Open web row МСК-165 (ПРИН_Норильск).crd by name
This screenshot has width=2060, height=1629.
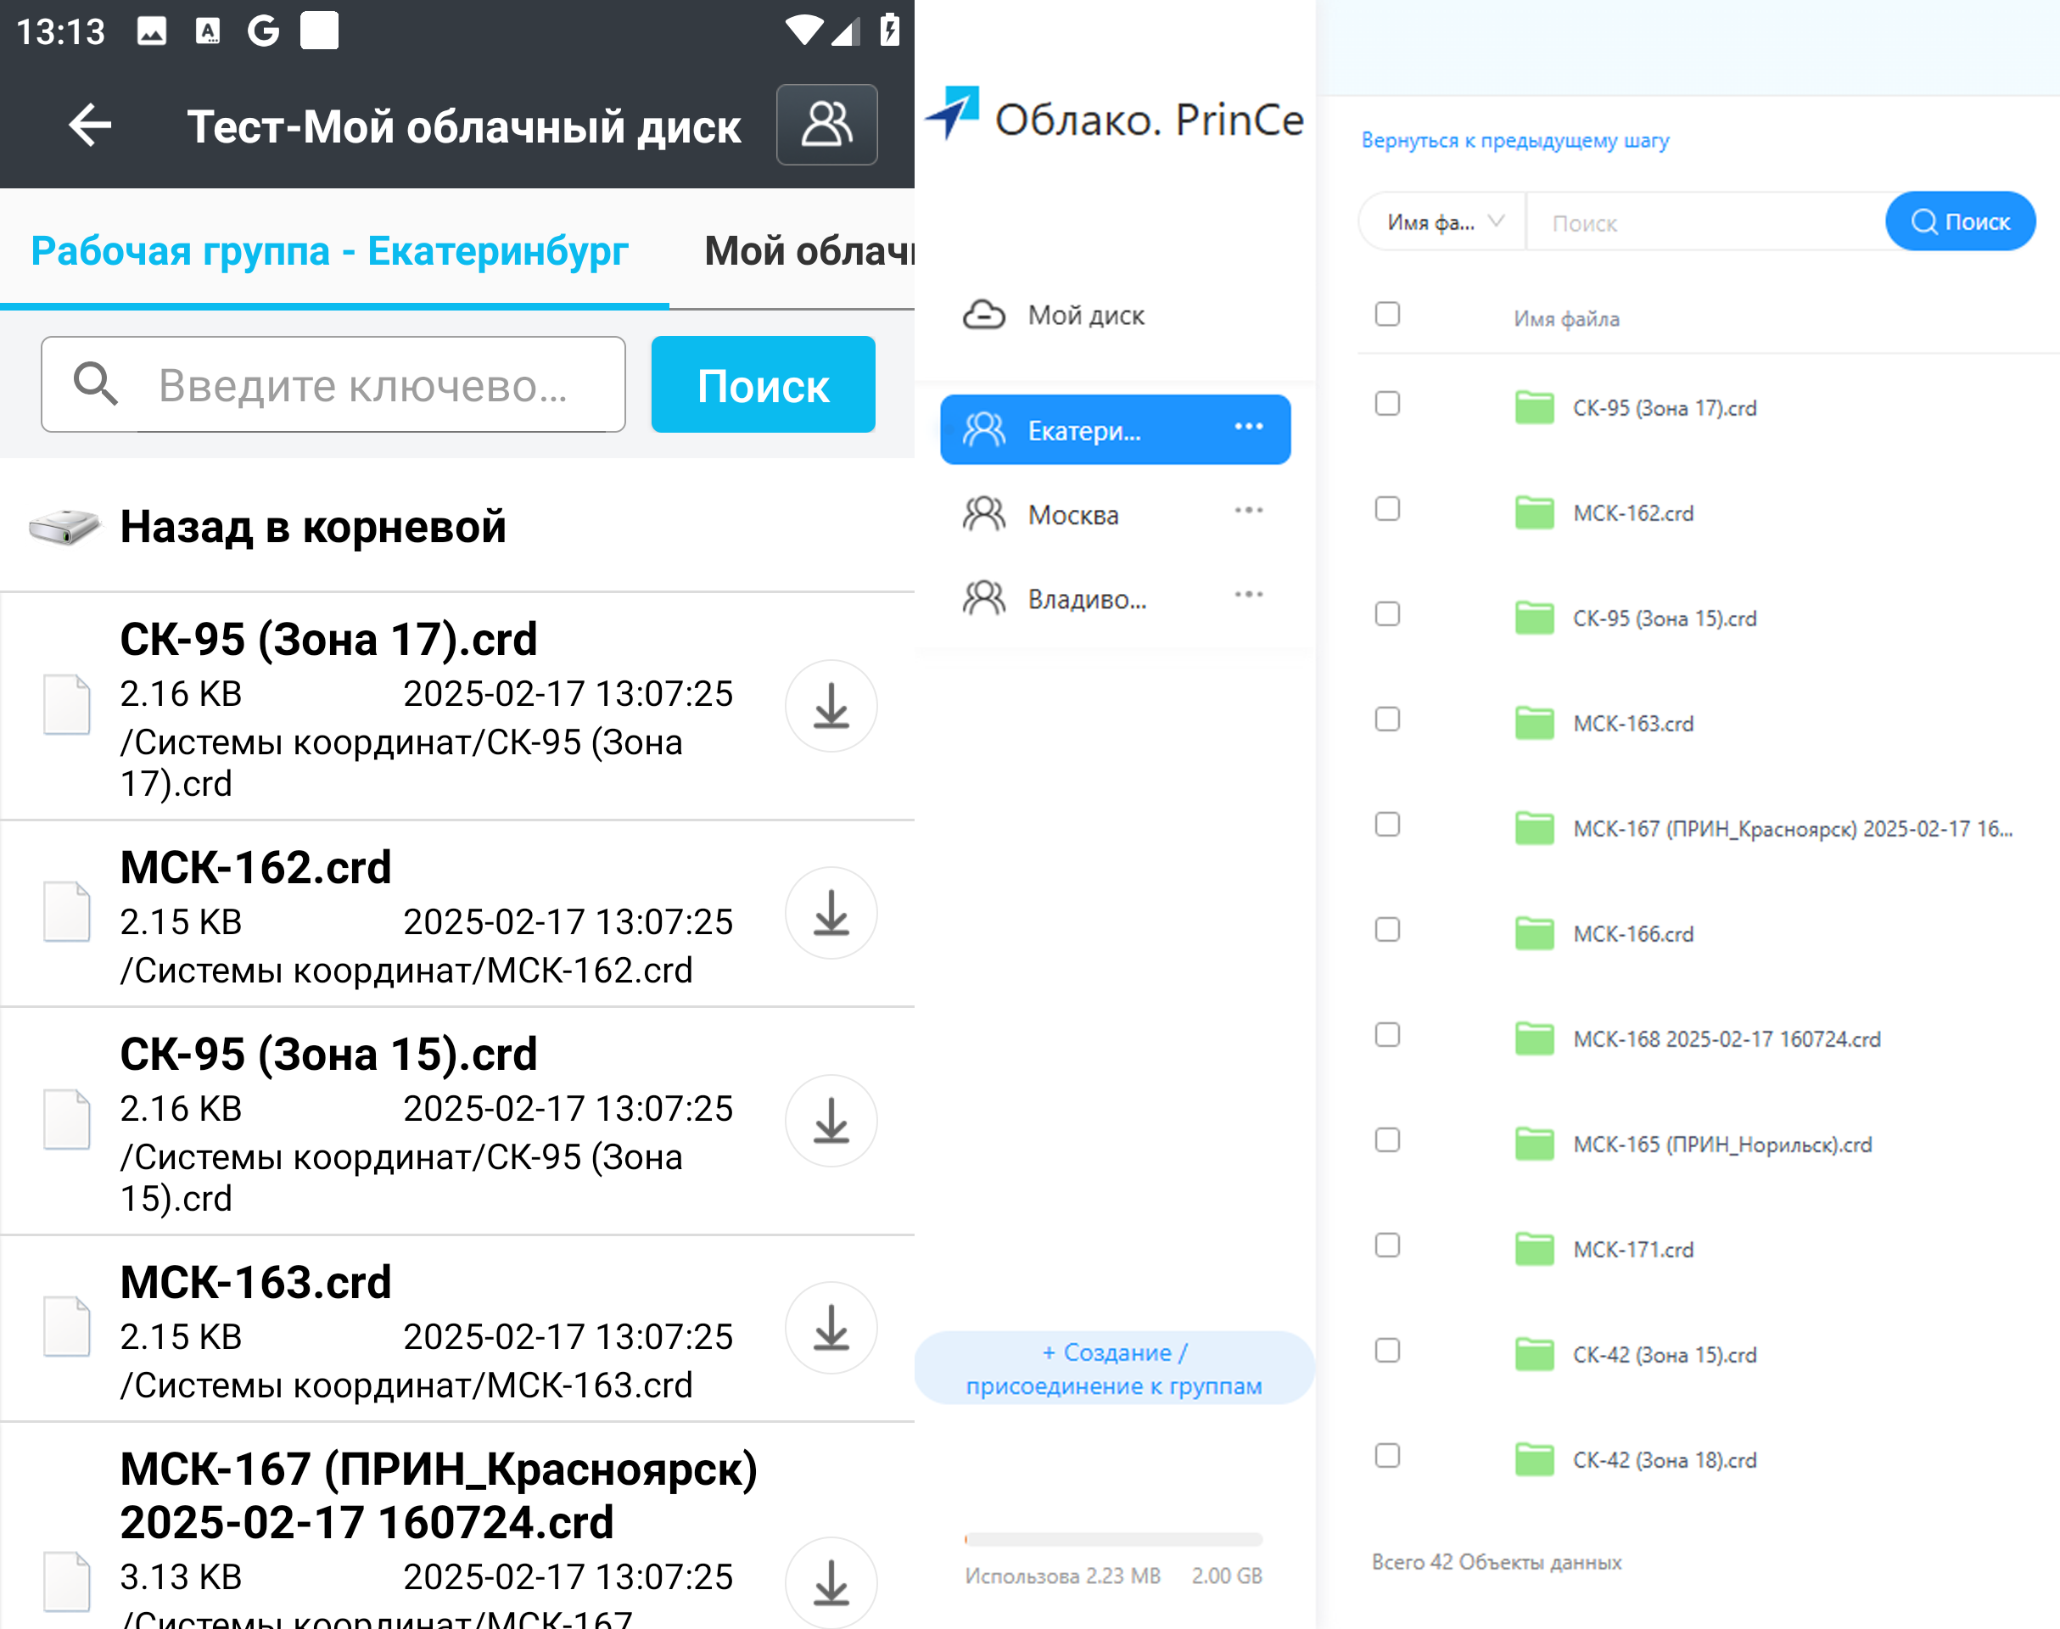pos(1722,1145)
